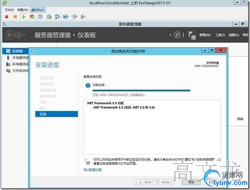Open the 工具(T) menu in Server Manager
The height and width of the screenshot is (190, 250).
pos(220,35)
